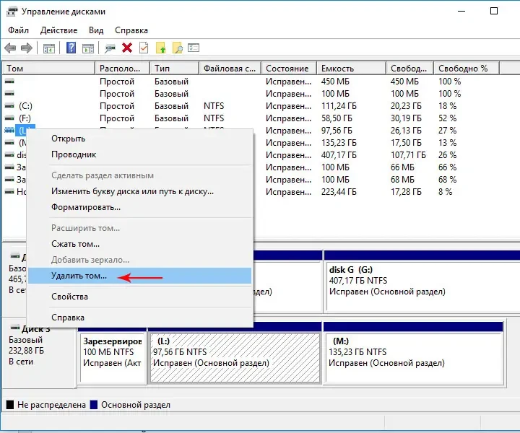Click Свойства in the context menu
This screenshot has width=520, height=433.
pyautogui.click(x=69, y=297)
